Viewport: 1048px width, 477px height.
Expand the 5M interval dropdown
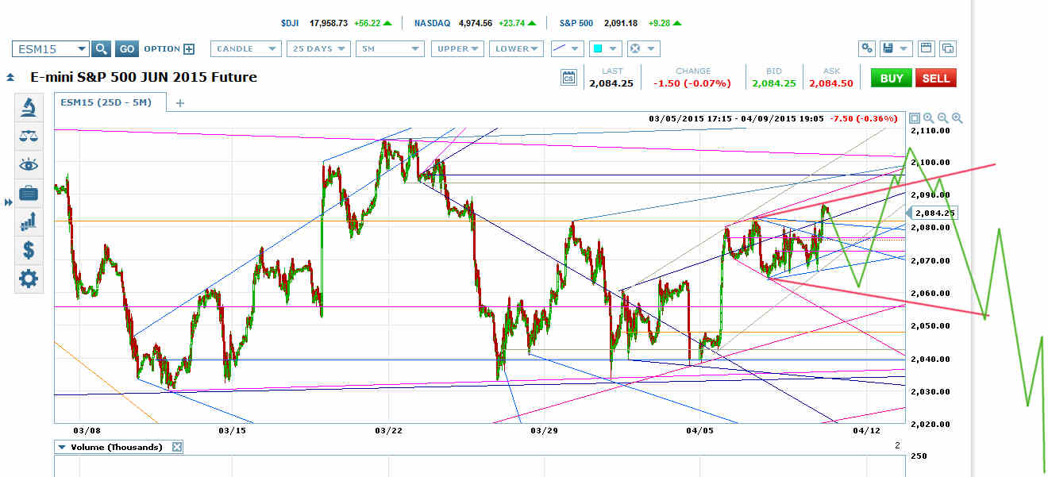(x=390, y=48)
